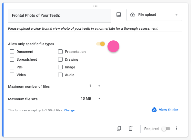Viewport: 191px width, 140px height.
Task: Tick the Document checkbox
Action: pyautogui.click(x=12, y=52)
